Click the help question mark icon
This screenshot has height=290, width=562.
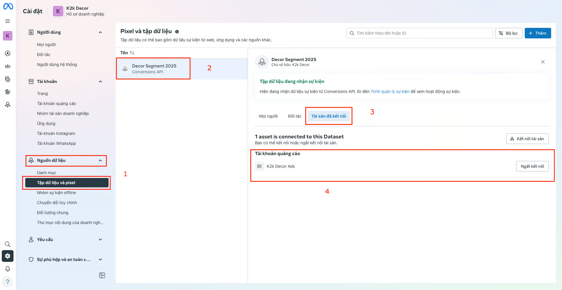[7, 282]
